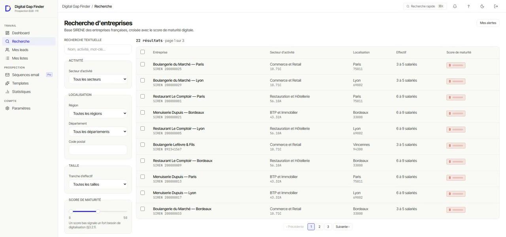Check the Menuiserie Dupuis — Bordeaux row
This screenshot has height=237, width=506.
coord(143,113)
